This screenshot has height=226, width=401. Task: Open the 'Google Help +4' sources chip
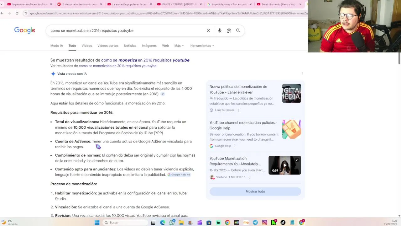coord(179,175)
